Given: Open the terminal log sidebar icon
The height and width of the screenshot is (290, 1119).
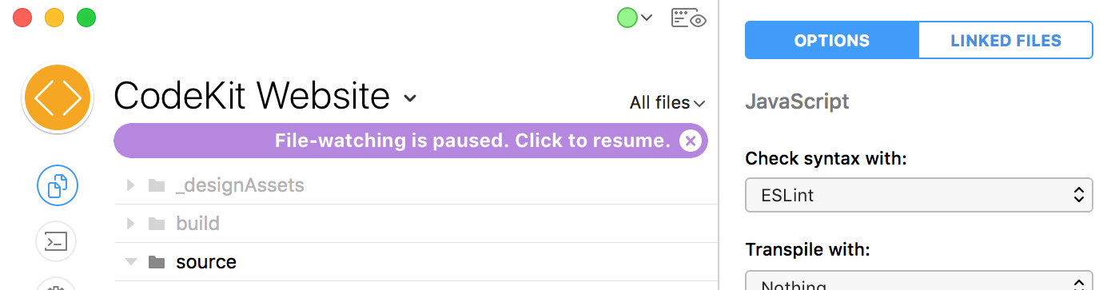Looking at the screenshot, I should click(x=56, y=241).
